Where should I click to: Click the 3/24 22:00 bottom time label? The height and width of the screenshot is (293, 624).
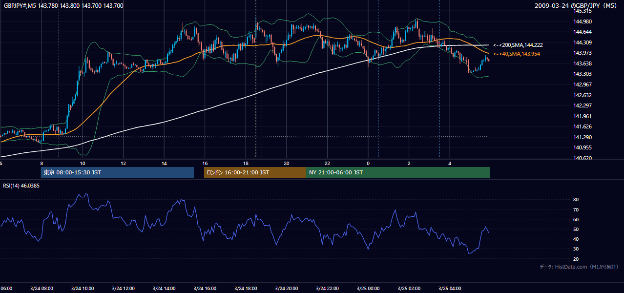pyautogui.click(x=327, y=289)
